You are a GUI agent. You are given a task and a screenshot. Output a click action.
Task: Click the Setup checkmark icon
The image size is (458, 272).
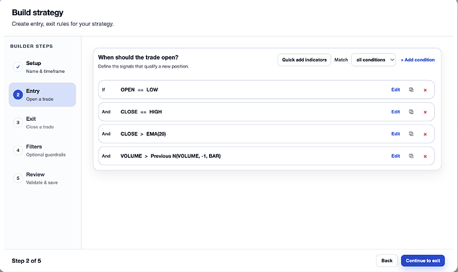(18, 67)
